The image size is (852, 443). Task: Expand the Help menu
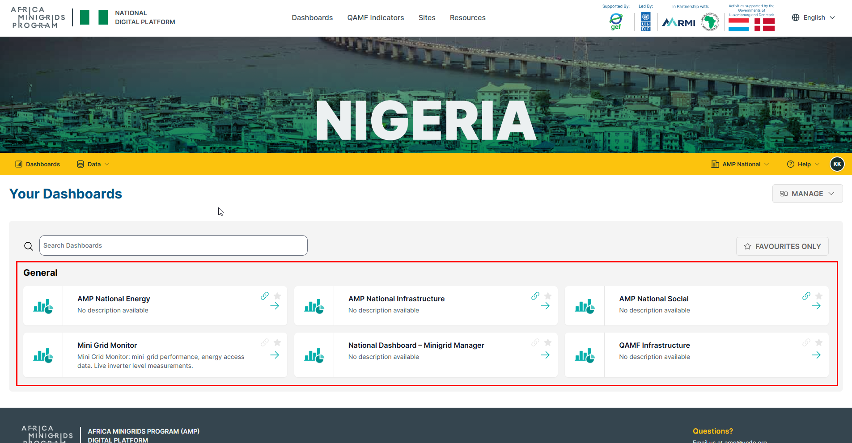tap(803, 164)
